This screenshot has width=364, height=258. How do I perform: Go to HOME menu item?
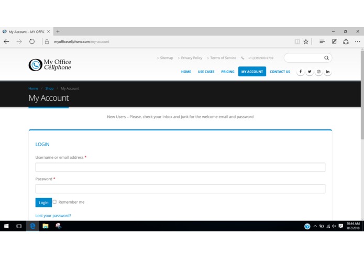point(186,72)
